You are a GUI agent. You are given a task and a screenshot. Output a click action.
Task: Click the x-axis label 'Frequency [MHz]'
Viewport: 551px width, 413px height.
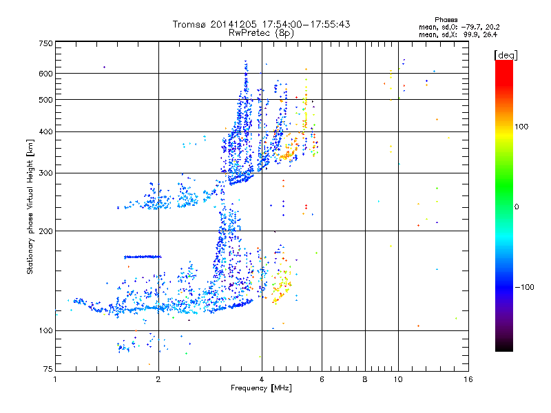[261, 388]
